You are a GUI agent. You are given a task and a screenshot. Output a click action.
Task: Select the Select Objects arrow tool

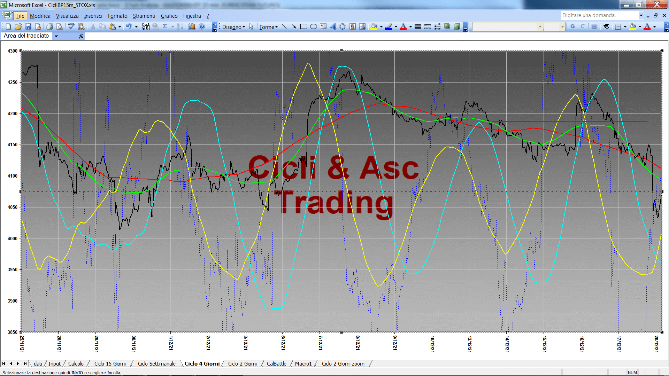[251, 26]
